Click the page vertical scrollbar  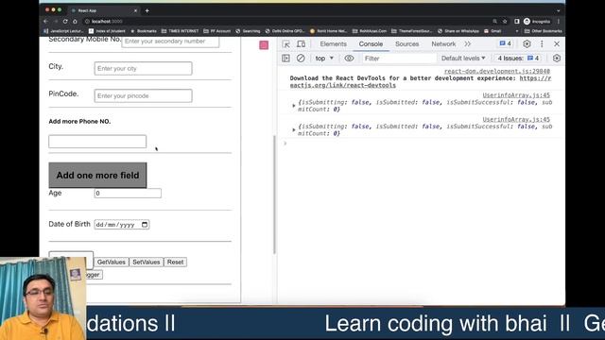pos(274,195)
